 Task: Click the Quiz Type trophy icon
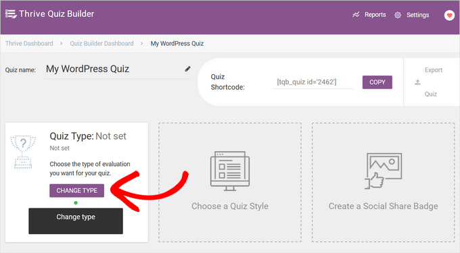point(23,152)
